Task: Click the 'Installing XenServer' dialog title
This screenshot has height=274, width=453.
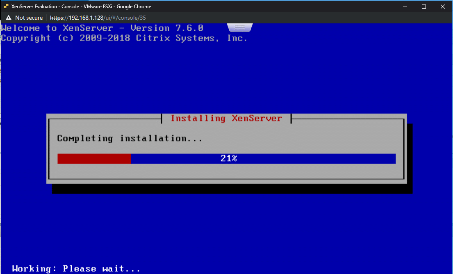Action: click(226, 119)
